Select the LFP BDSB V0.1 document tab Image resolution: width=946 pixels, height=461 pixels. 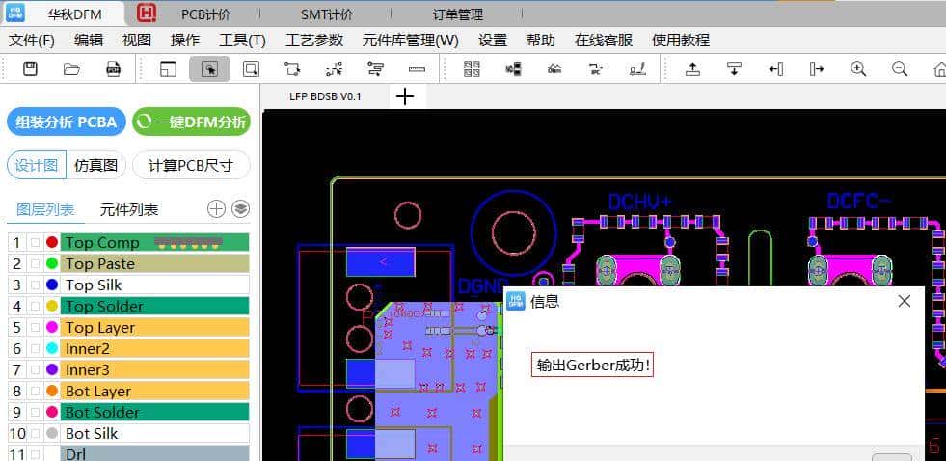pyautogui.click(x=325, y=95)
